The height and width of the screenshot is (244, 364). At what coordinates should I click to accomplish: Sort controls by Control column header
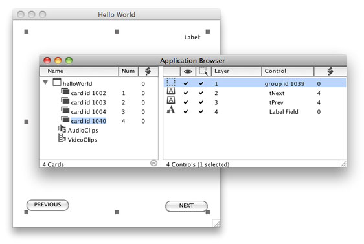click(288, 71)
